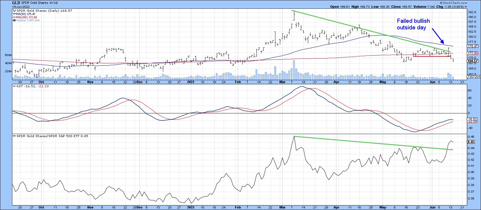The width and height of the screenshot is (481, 210).
Task: Click the OHLC bars icon beside SPDR Gold Shares (Daily)
Action: point(14,10)
